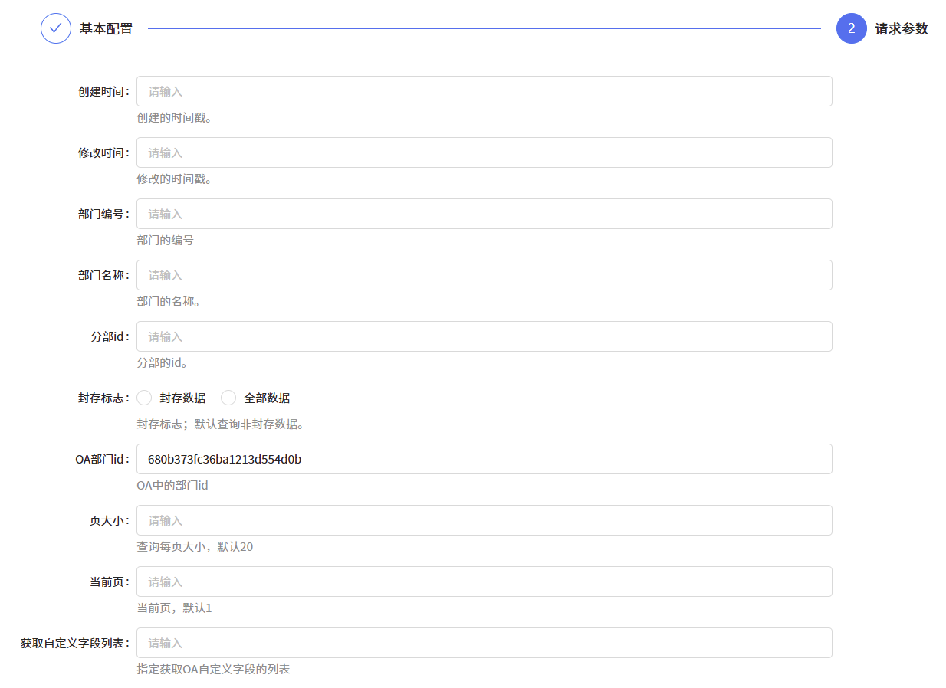Screen dimensions: 946x688
Task: Select the 封存数据 radio button
Action: [144, 398]
